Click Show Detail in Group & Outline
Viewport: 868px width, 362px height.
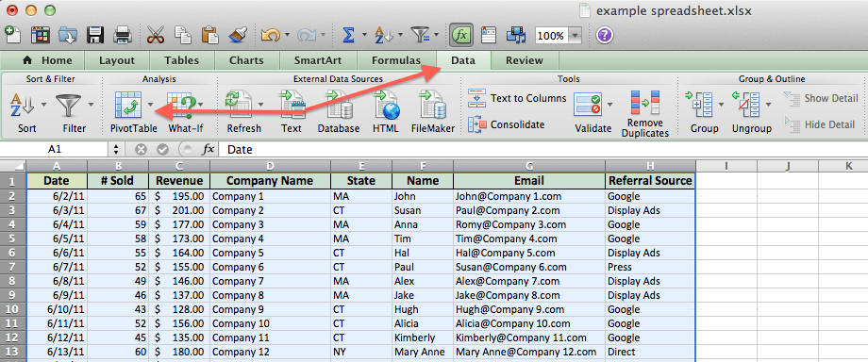(822, 99)
